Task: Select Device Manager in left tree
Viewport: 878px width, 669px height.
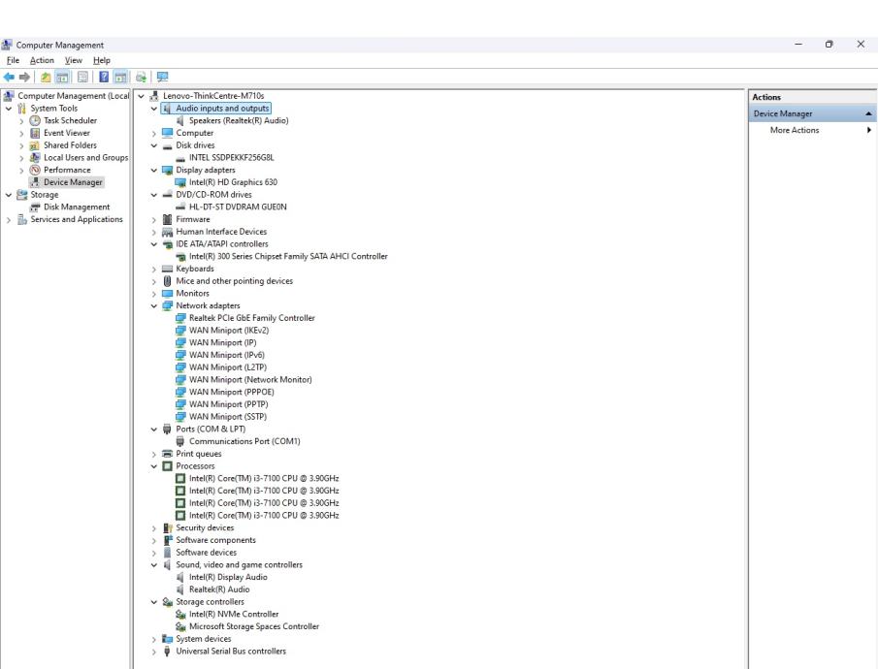Action: (x=73, y=182)
